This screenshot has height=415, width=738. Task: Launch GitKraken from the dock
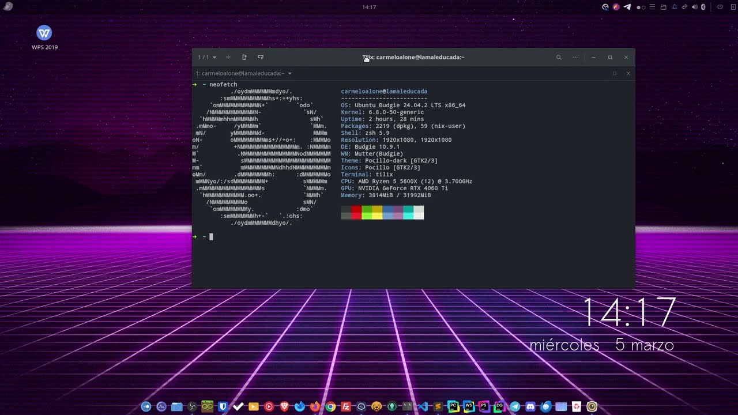coord(392,406)
